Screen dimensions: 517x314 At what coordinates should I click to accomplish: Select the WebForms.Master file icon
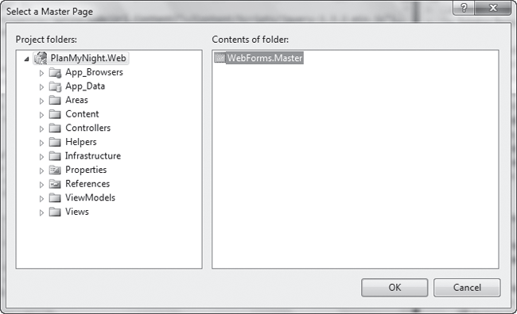pos(220,58)
